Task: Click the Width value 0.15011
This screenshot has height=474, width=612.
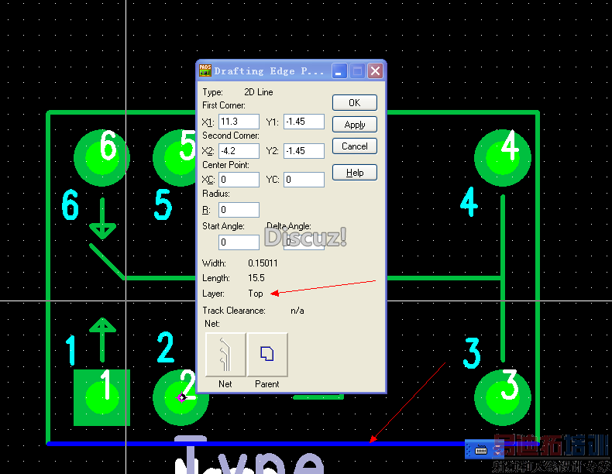Action: click(263, 263)
